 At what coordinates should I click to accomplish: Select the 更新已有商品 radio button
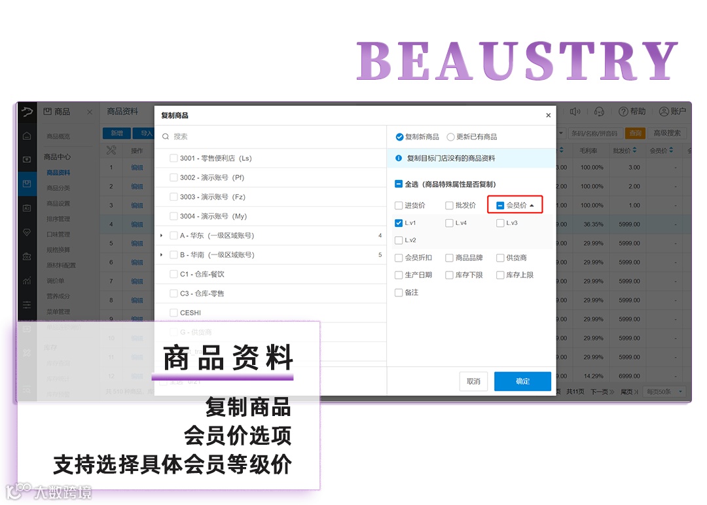pos(450,137)
